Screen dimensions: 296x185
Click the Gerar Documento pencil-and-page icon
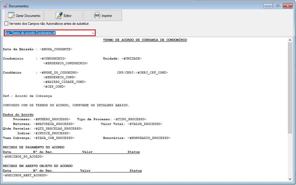pyautogui.click(x=11, y=16)
